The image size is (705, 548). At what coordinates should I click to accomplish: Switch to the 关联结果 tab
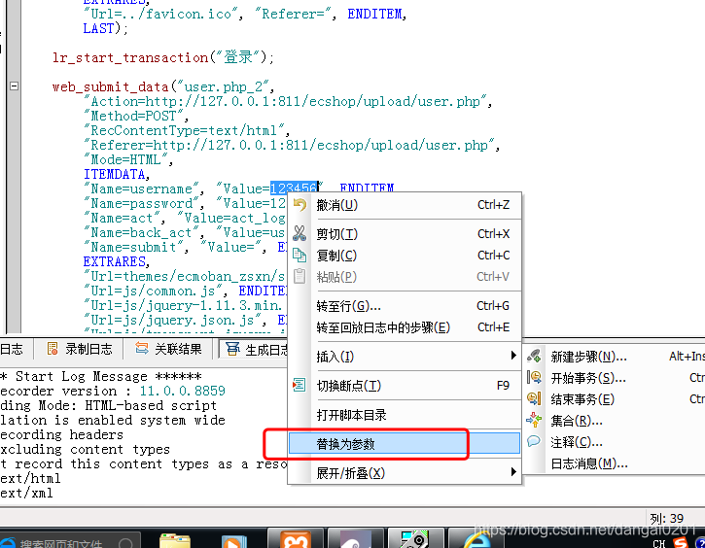point(168,349)
